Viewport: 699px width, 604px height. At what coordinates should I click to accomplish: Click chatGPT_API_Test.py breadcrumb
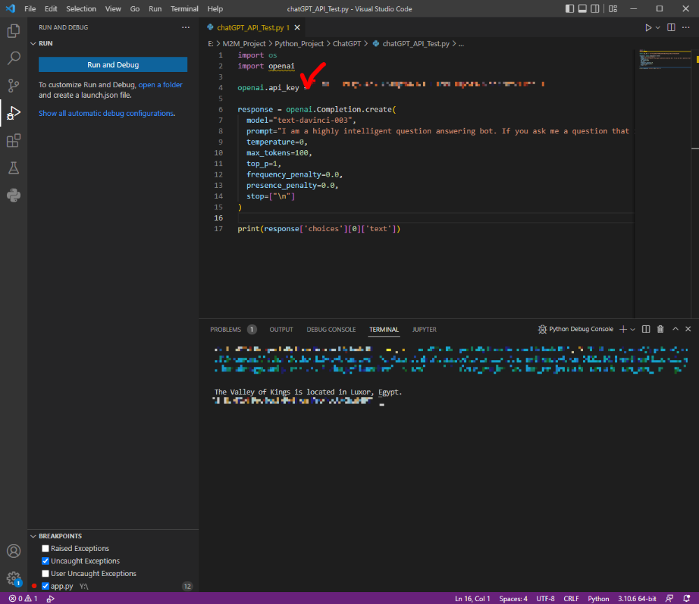411,44
